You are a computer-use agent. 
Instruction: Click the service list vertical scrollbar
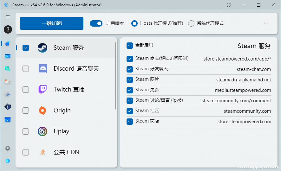tap(116, 76)
